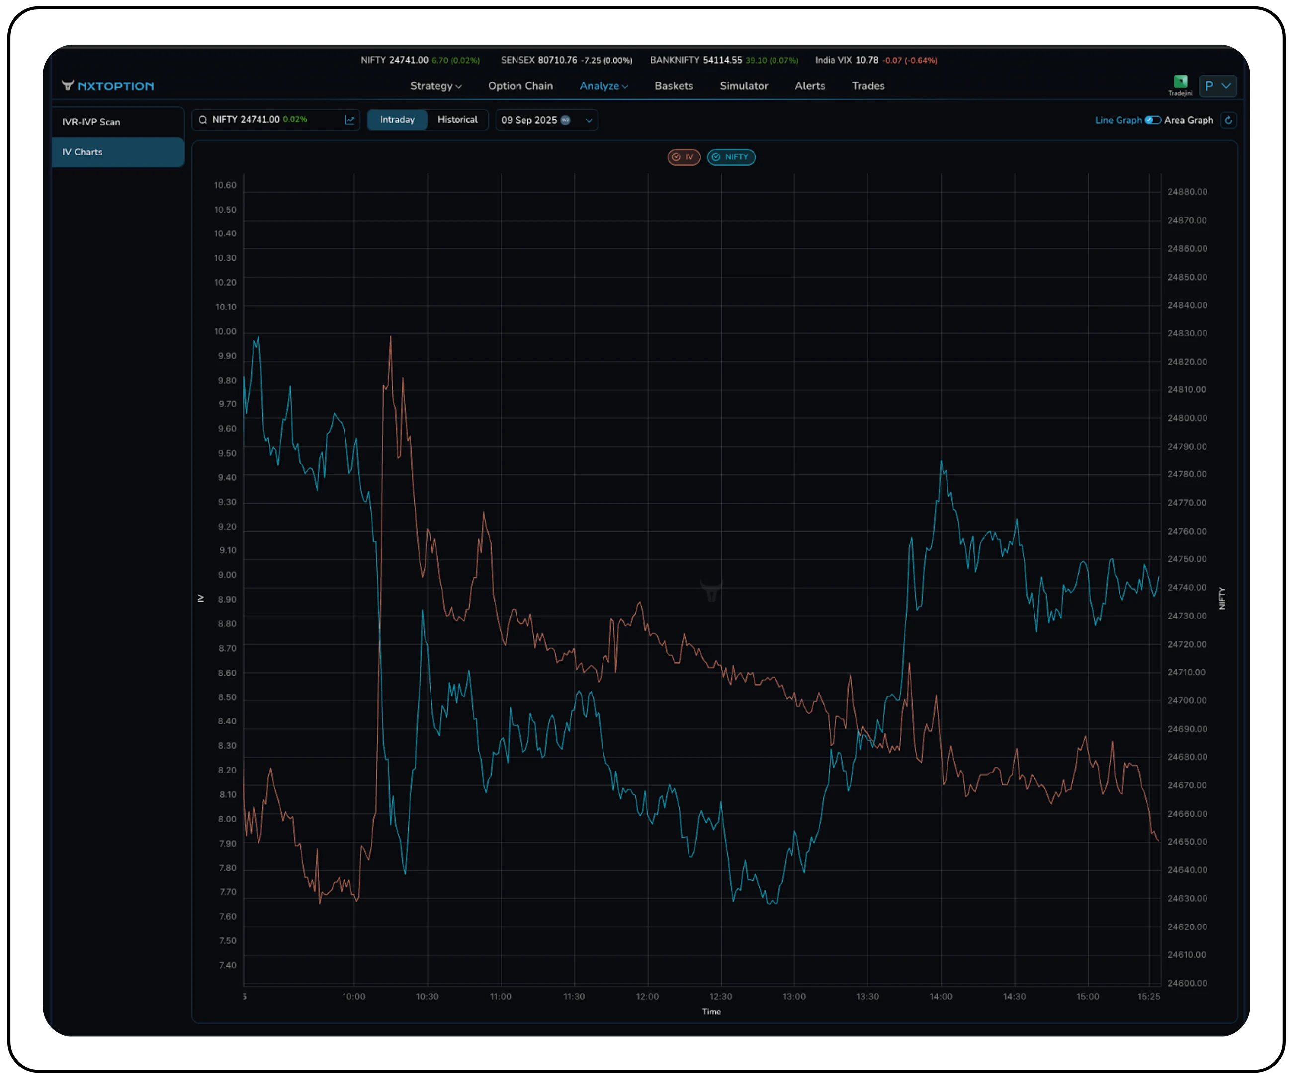The height and width of the screenshot is (1082, 1292).
Task: Click the W2 badge next to date
Action: [565, 121]
